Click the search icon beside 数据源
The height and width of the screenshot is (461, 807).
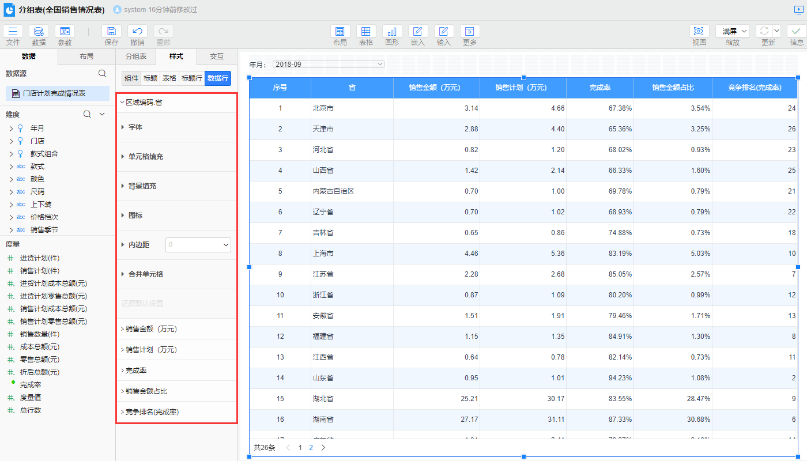point(102,73)
